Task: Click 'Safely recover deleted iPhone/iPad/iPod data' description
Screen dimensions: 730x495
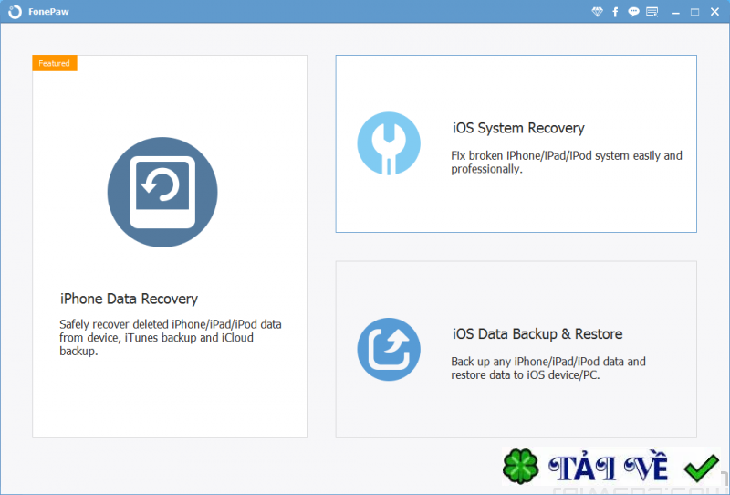Action: pyautogui.click(x=171, y=337)
